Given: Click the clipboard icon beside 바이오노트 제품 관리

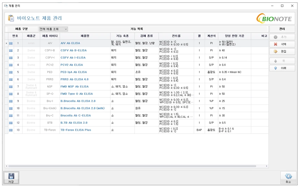Looking at the screenshot, I should [11, 18].
